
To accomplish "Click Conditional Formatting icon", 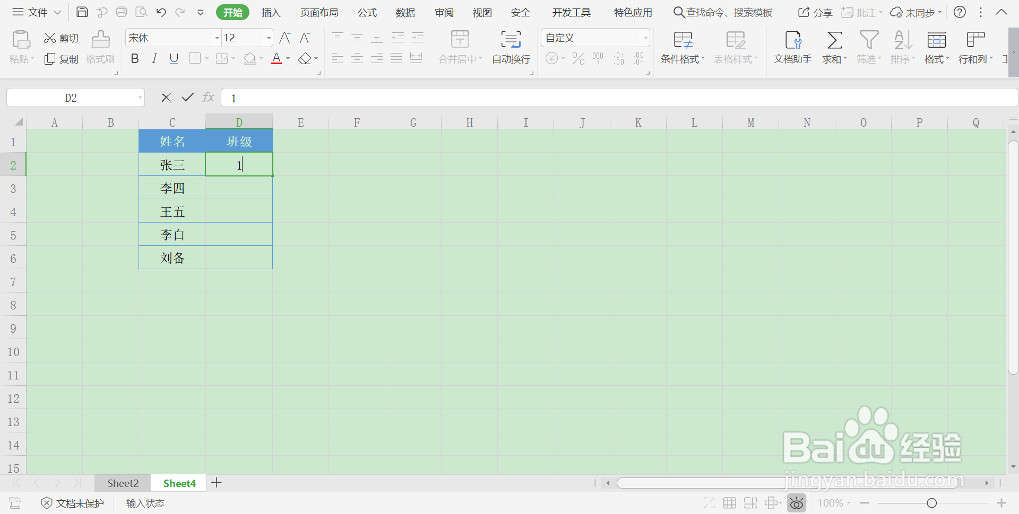I will point(683,40).
